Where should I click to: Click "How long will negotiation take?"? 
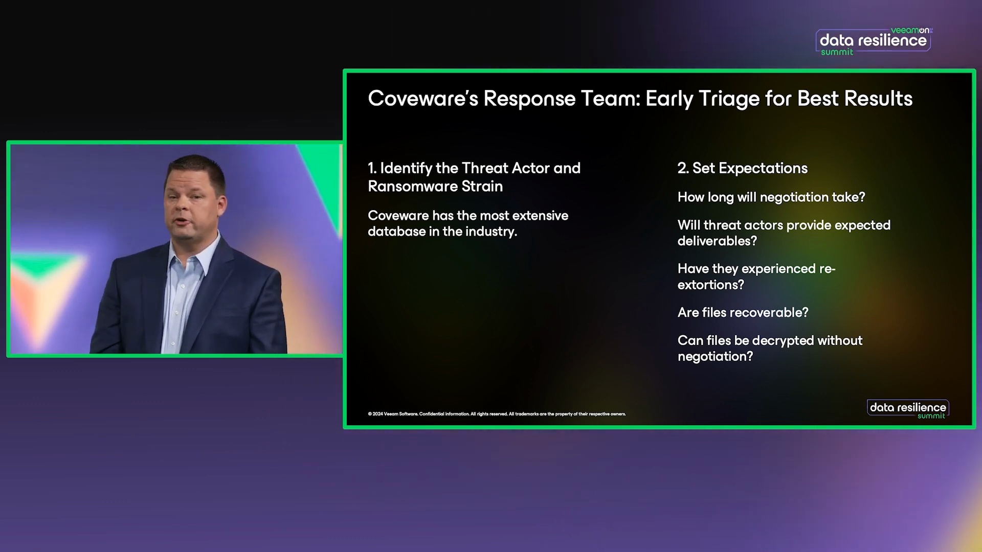771,197
